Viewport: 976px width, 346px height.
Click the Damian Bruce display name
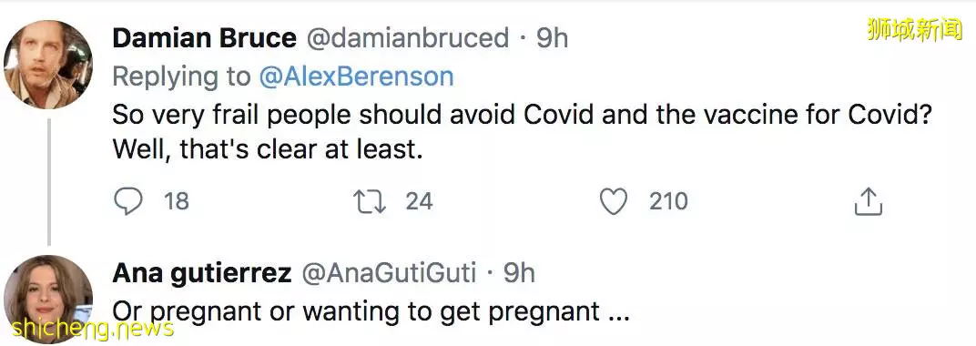(x=205, y=38)
